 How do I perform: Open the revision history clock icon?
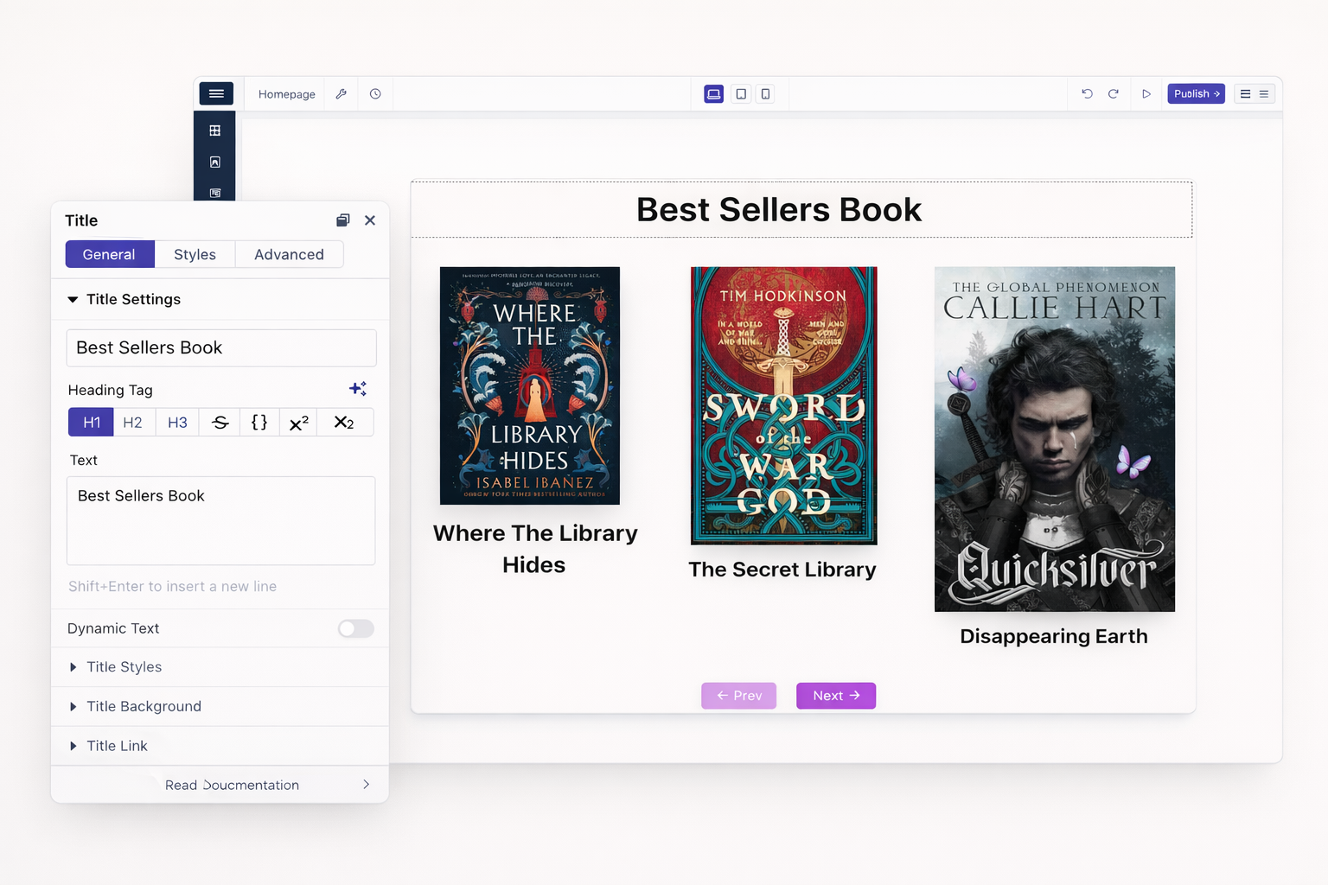375,94
